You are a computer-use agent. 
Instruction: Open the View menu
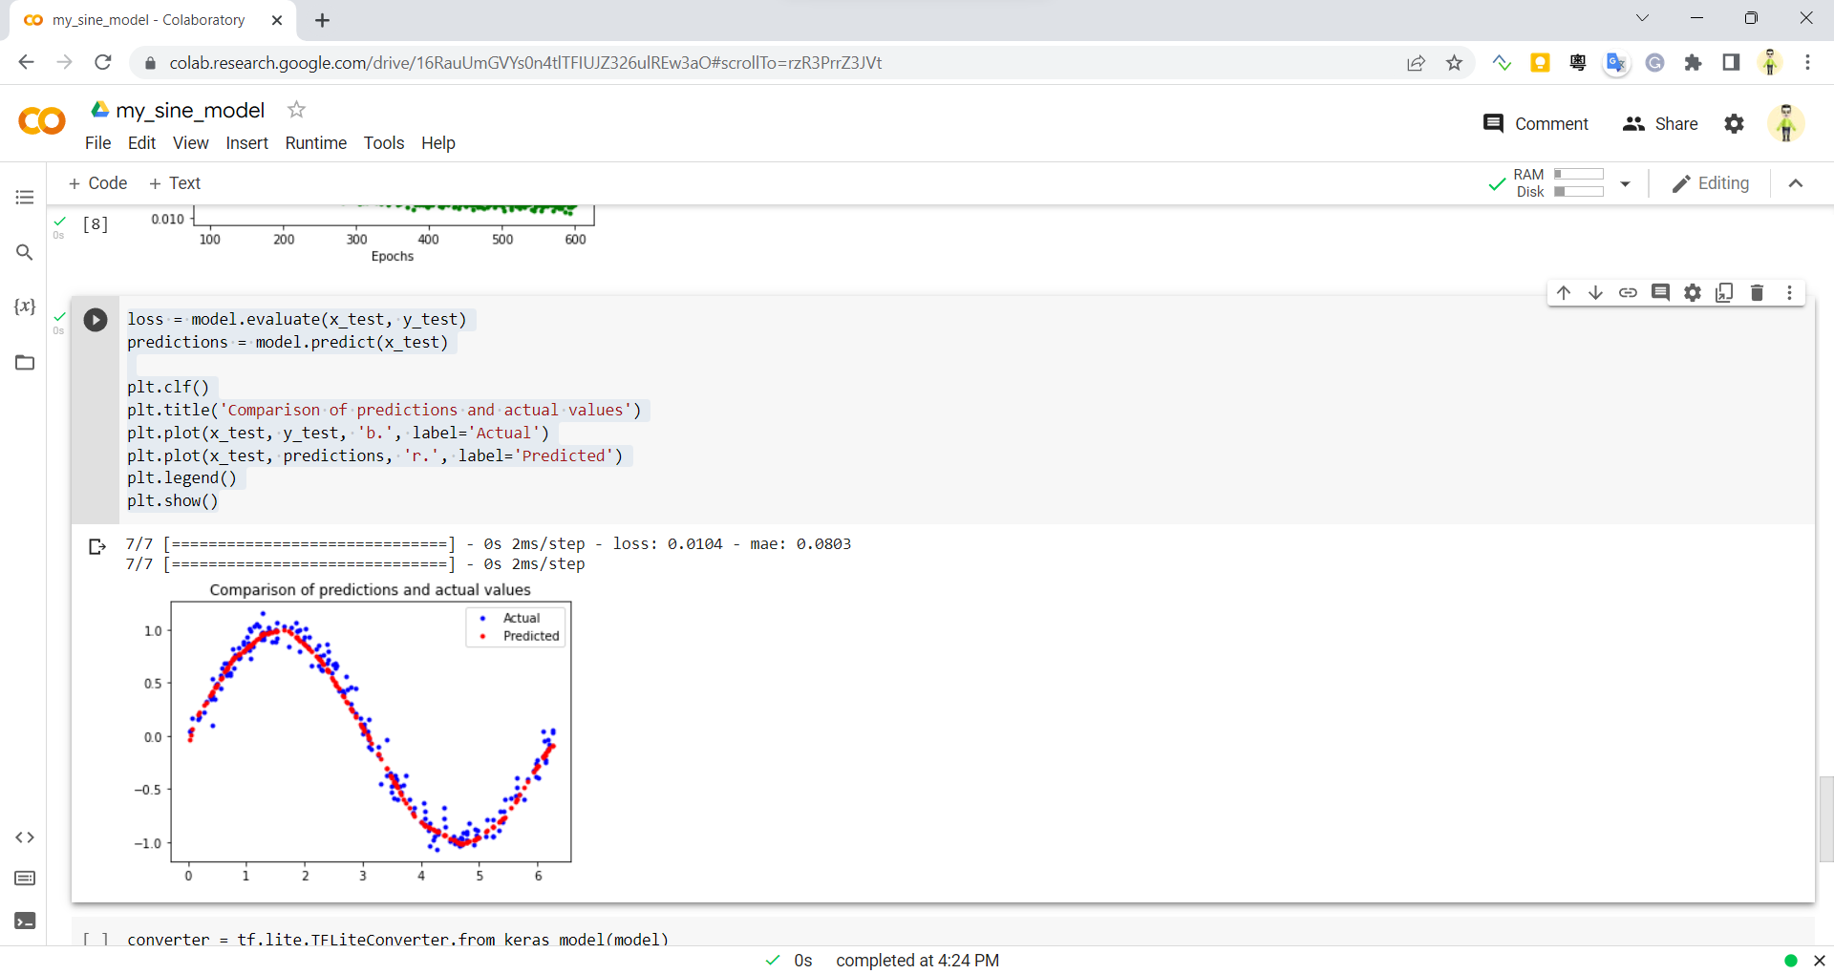coord(190,143)
